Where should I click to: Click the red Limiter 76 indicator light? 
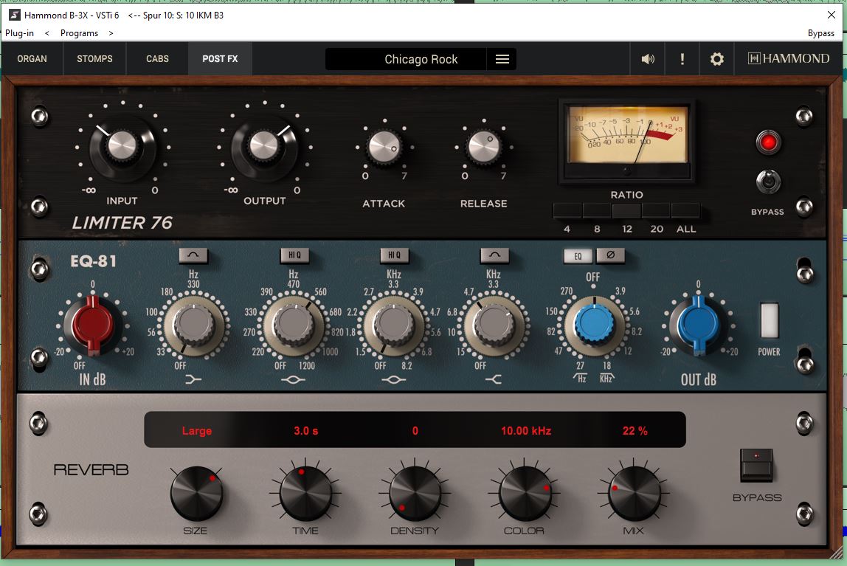[x=767, y=142]
